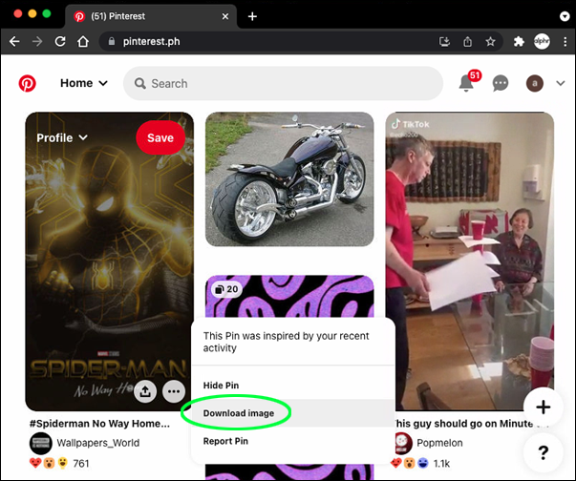Click the browser home icon
Viewport: 576px width, 481px height.
[x=83, y=41]
